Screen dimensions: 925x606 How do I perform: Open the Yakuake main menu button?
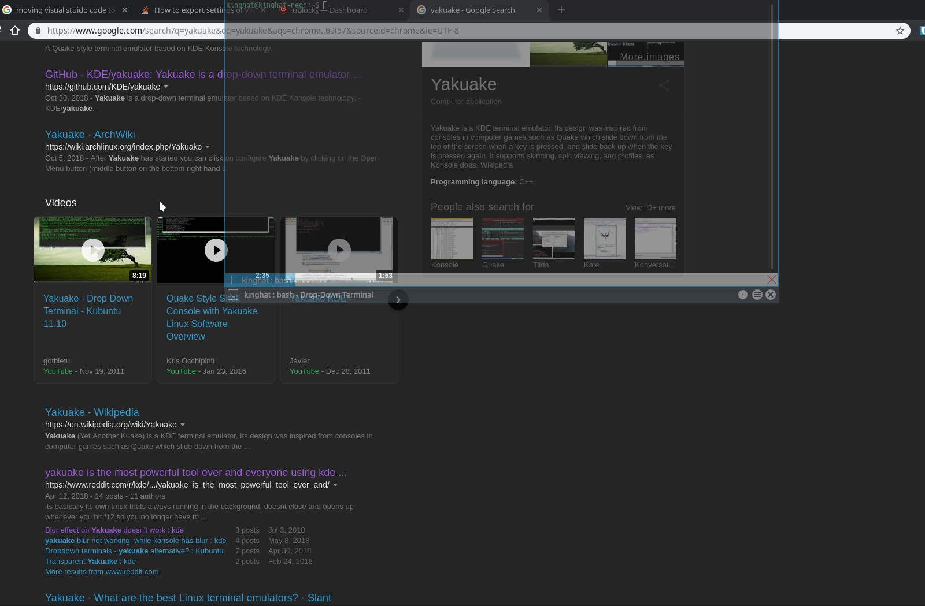757,295
